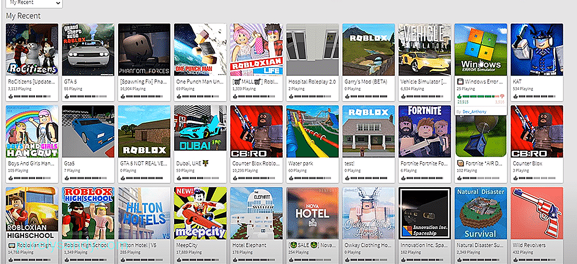Click the '2,349 Playing' text under Natural Disaster
577x264 pixels.
pos(469,252)
